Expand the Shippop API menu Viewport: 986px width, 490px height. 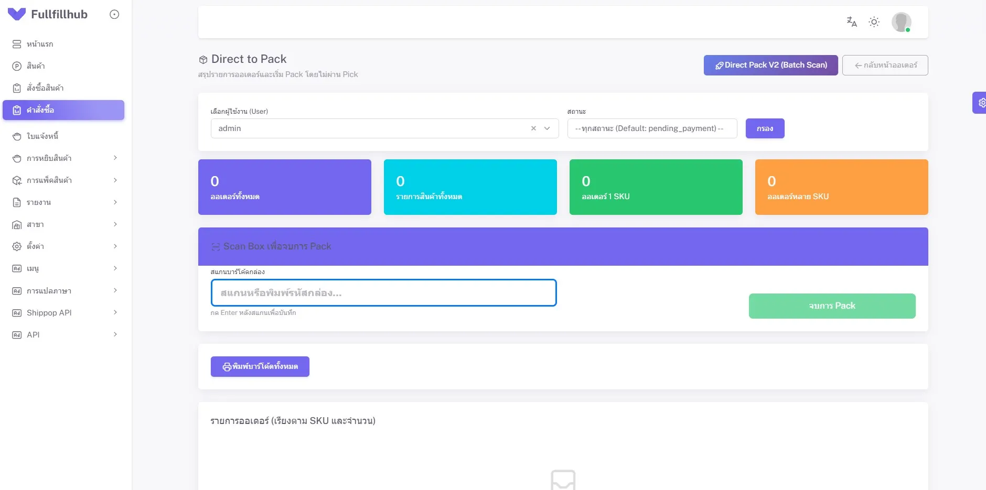(63, 313)
